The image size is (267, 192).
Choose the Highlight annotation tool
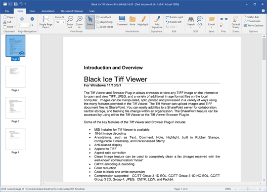[x=143, y=21]
